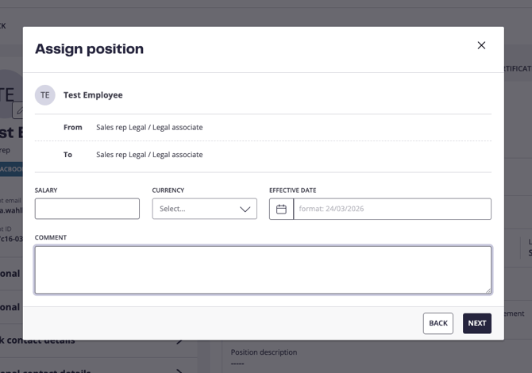
Task: Click the TE avatar circle in the dialog
Action: point(45,95)
